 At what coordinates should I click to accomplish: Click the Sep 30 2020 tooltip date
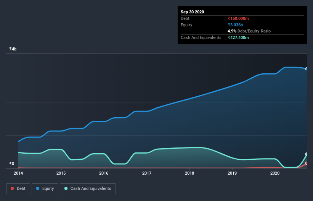pyautogui.click(x=193, y=12)
